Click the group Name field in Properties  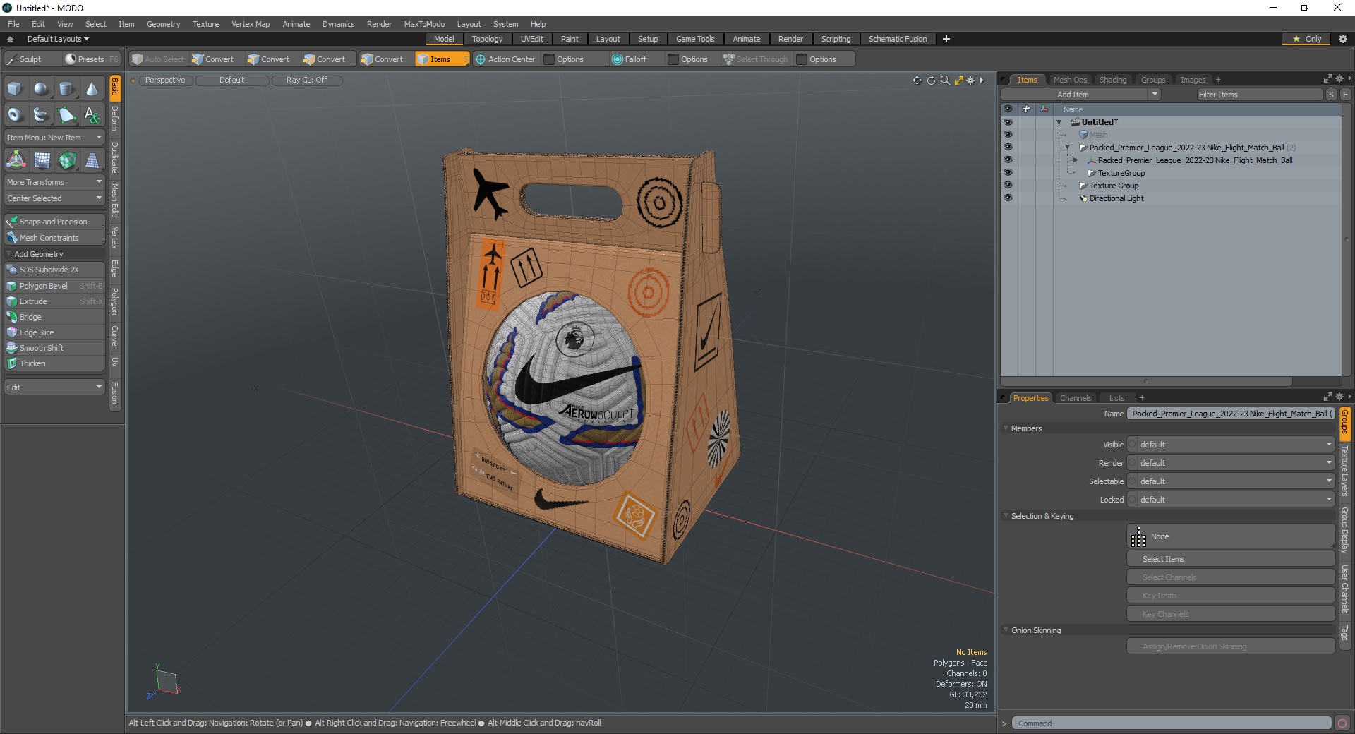click(1231, 414)
